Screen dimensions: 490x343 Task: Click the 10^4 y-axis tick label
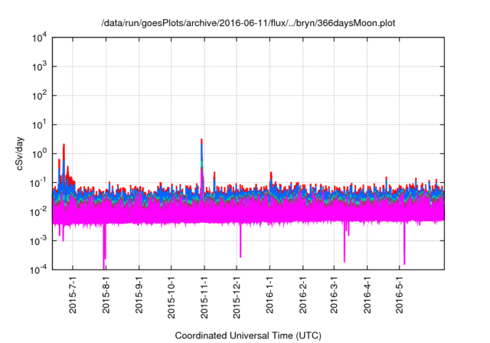tap(39, 38)
